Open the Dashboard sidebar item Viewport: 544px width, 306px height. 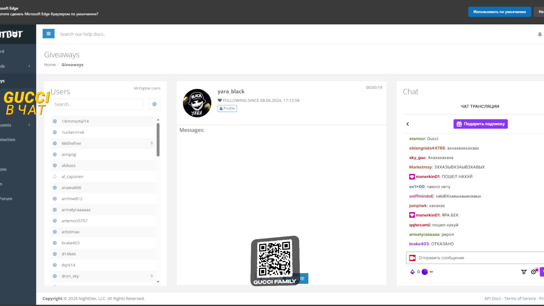tap(18, 51)
